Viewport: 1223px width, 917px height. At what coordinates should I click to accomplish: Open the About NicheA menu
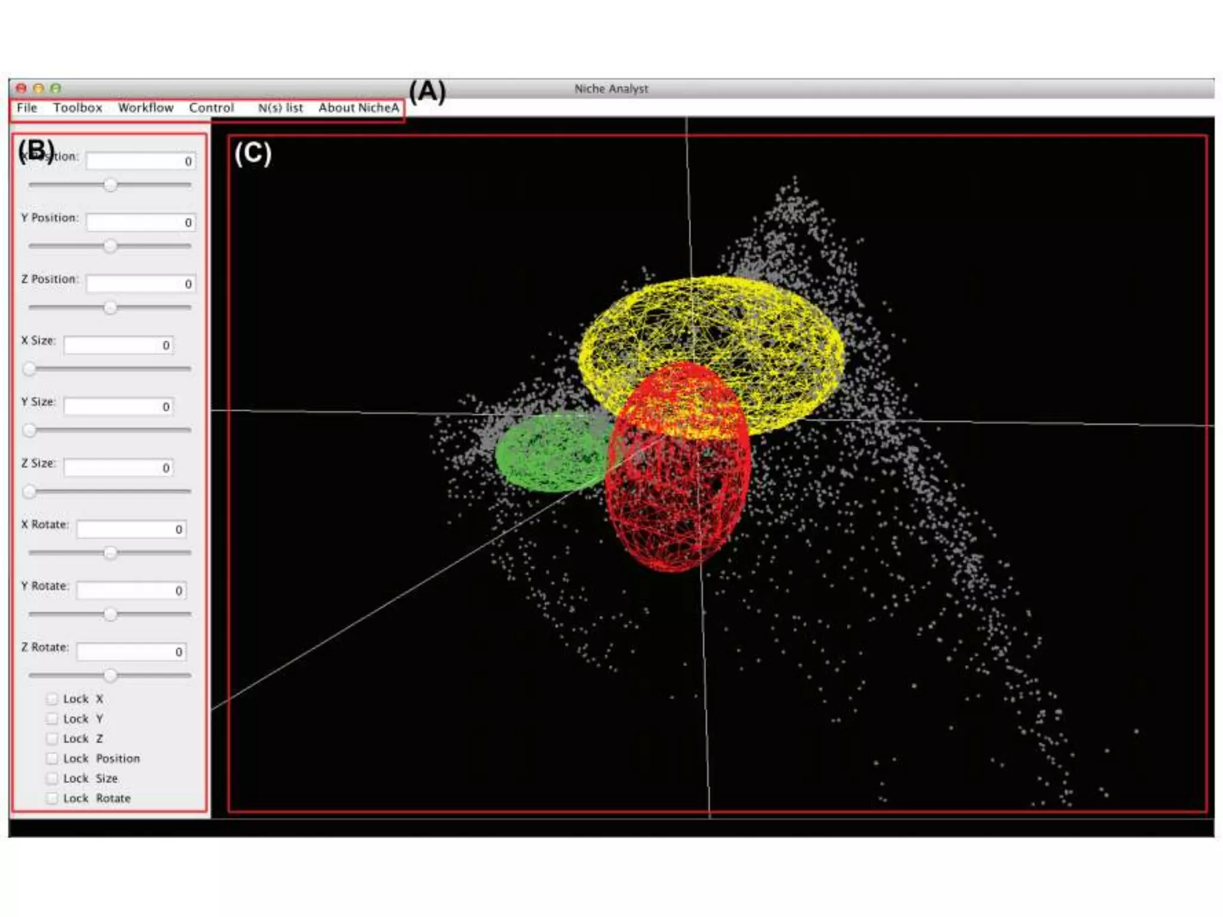358,108
